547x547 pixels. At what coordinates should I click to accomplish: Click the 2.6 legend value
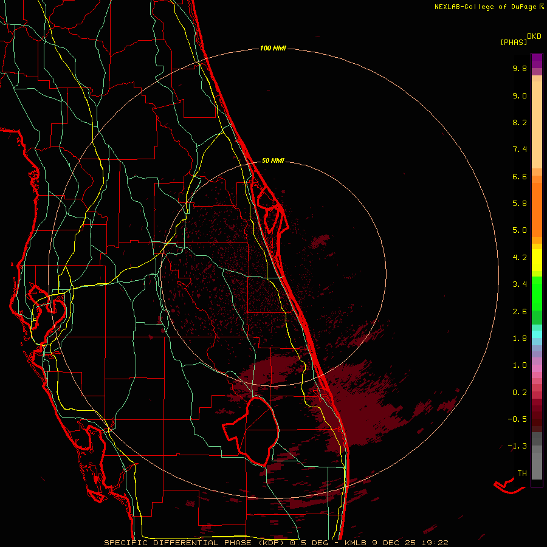point(520,312)
